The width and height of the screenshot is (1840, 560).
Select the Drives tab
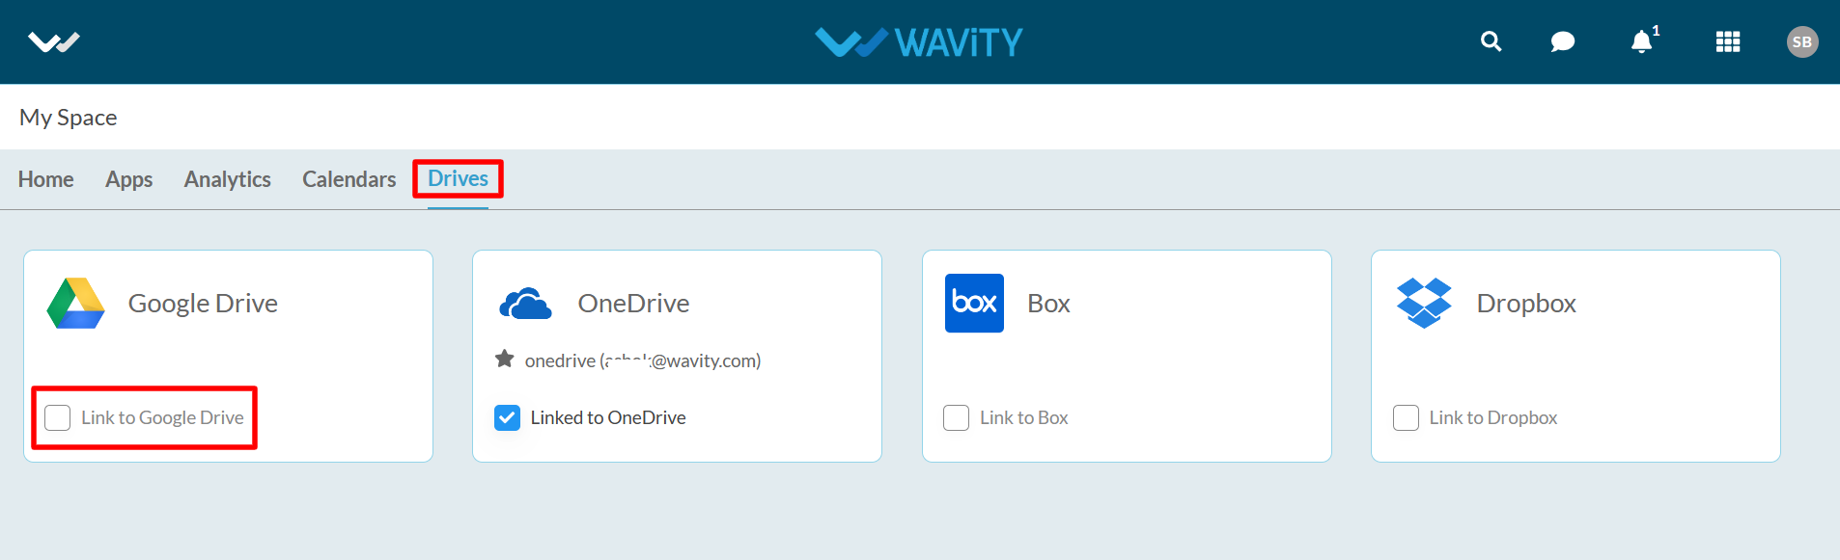[x=458, y=178]
